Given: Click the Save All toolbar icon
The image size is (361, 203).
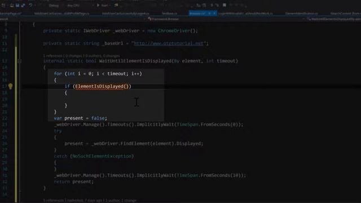Looking at the screenshot, I should pyautogui.click(x=23, y=5).
